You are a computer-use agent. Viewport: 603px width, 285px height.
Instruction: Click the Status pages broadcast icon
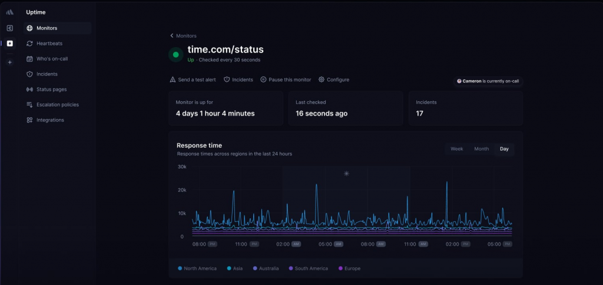(x=30, y=90)
